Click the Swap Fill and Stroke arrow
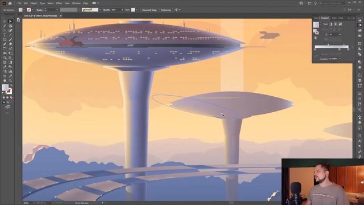364x205 pixels. coord(11,85)
